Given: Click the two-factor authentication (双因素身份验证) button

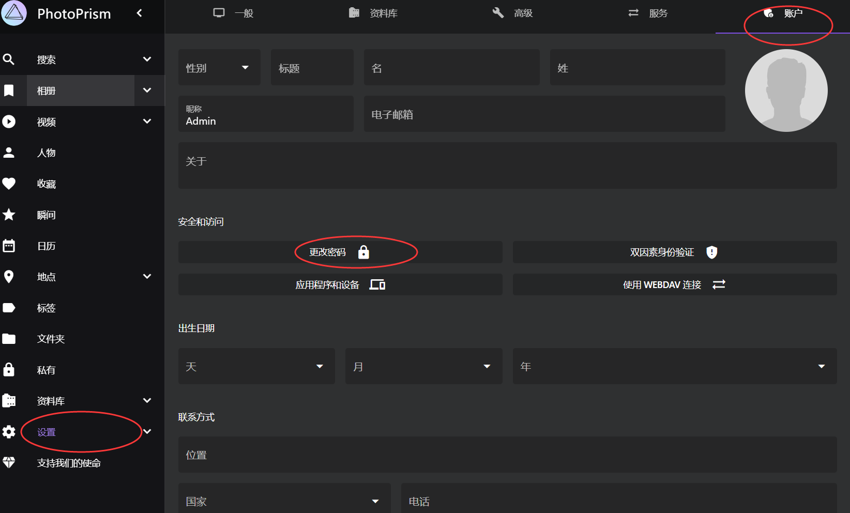Looking at the screenshot, I should (x=674, y=252).
